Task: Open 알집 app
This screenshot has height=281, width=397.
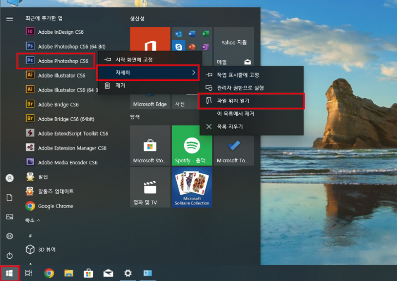Action: [37, 177]
